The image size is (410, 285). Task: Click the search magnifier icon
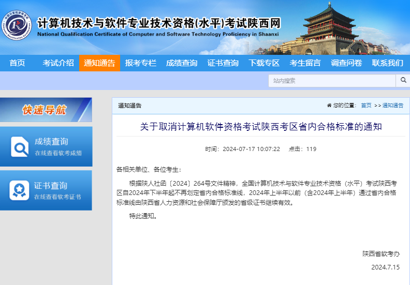coord(403,80)
